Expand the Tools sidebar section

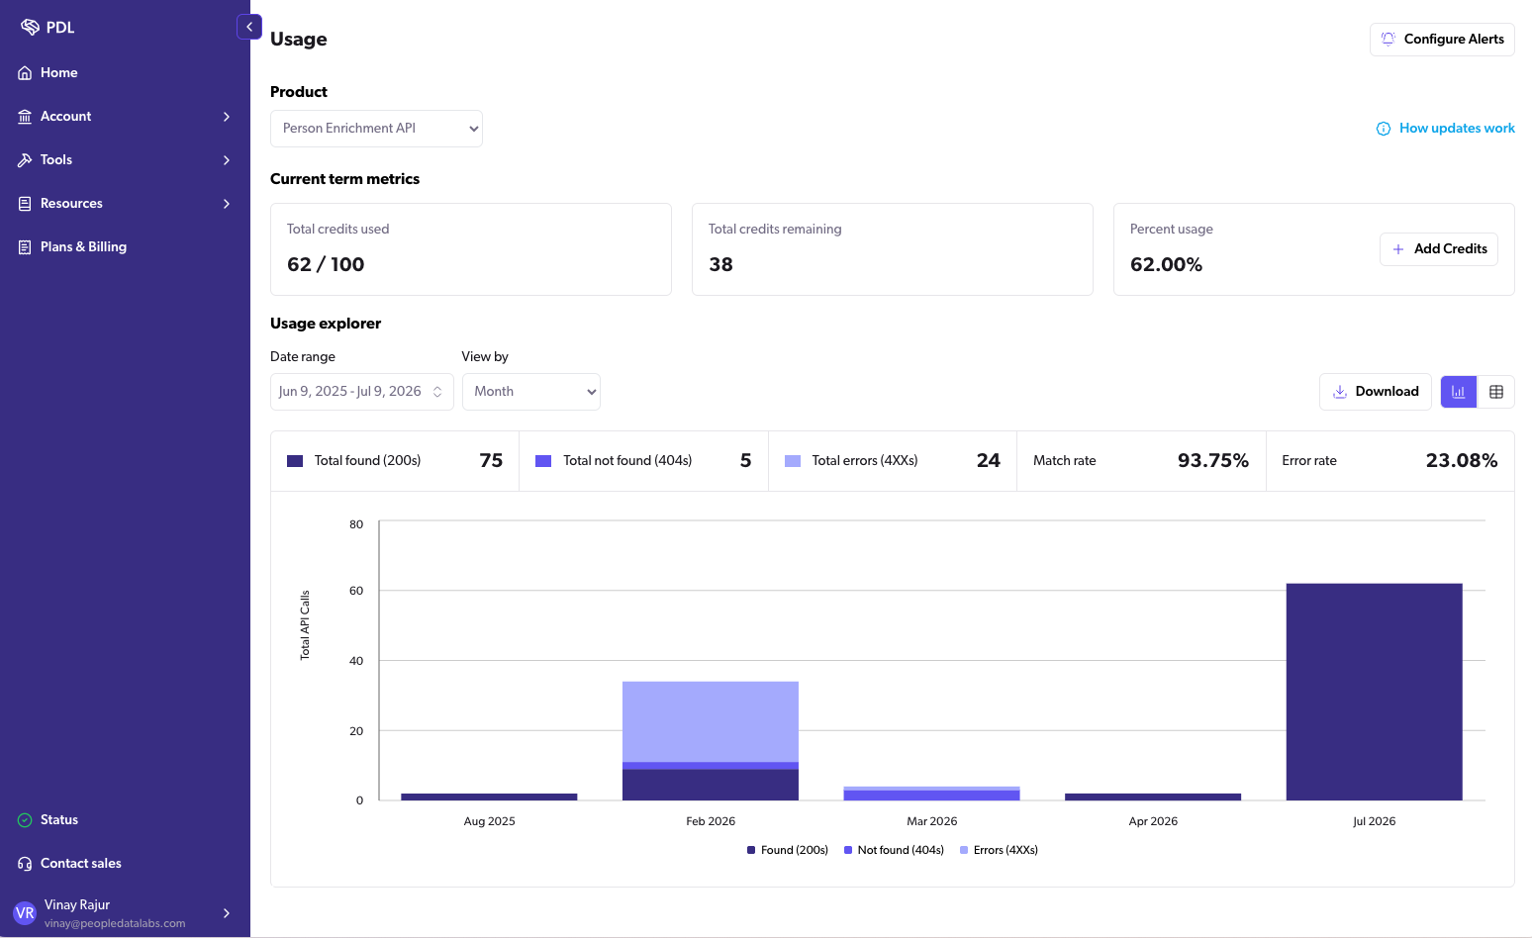125,159
